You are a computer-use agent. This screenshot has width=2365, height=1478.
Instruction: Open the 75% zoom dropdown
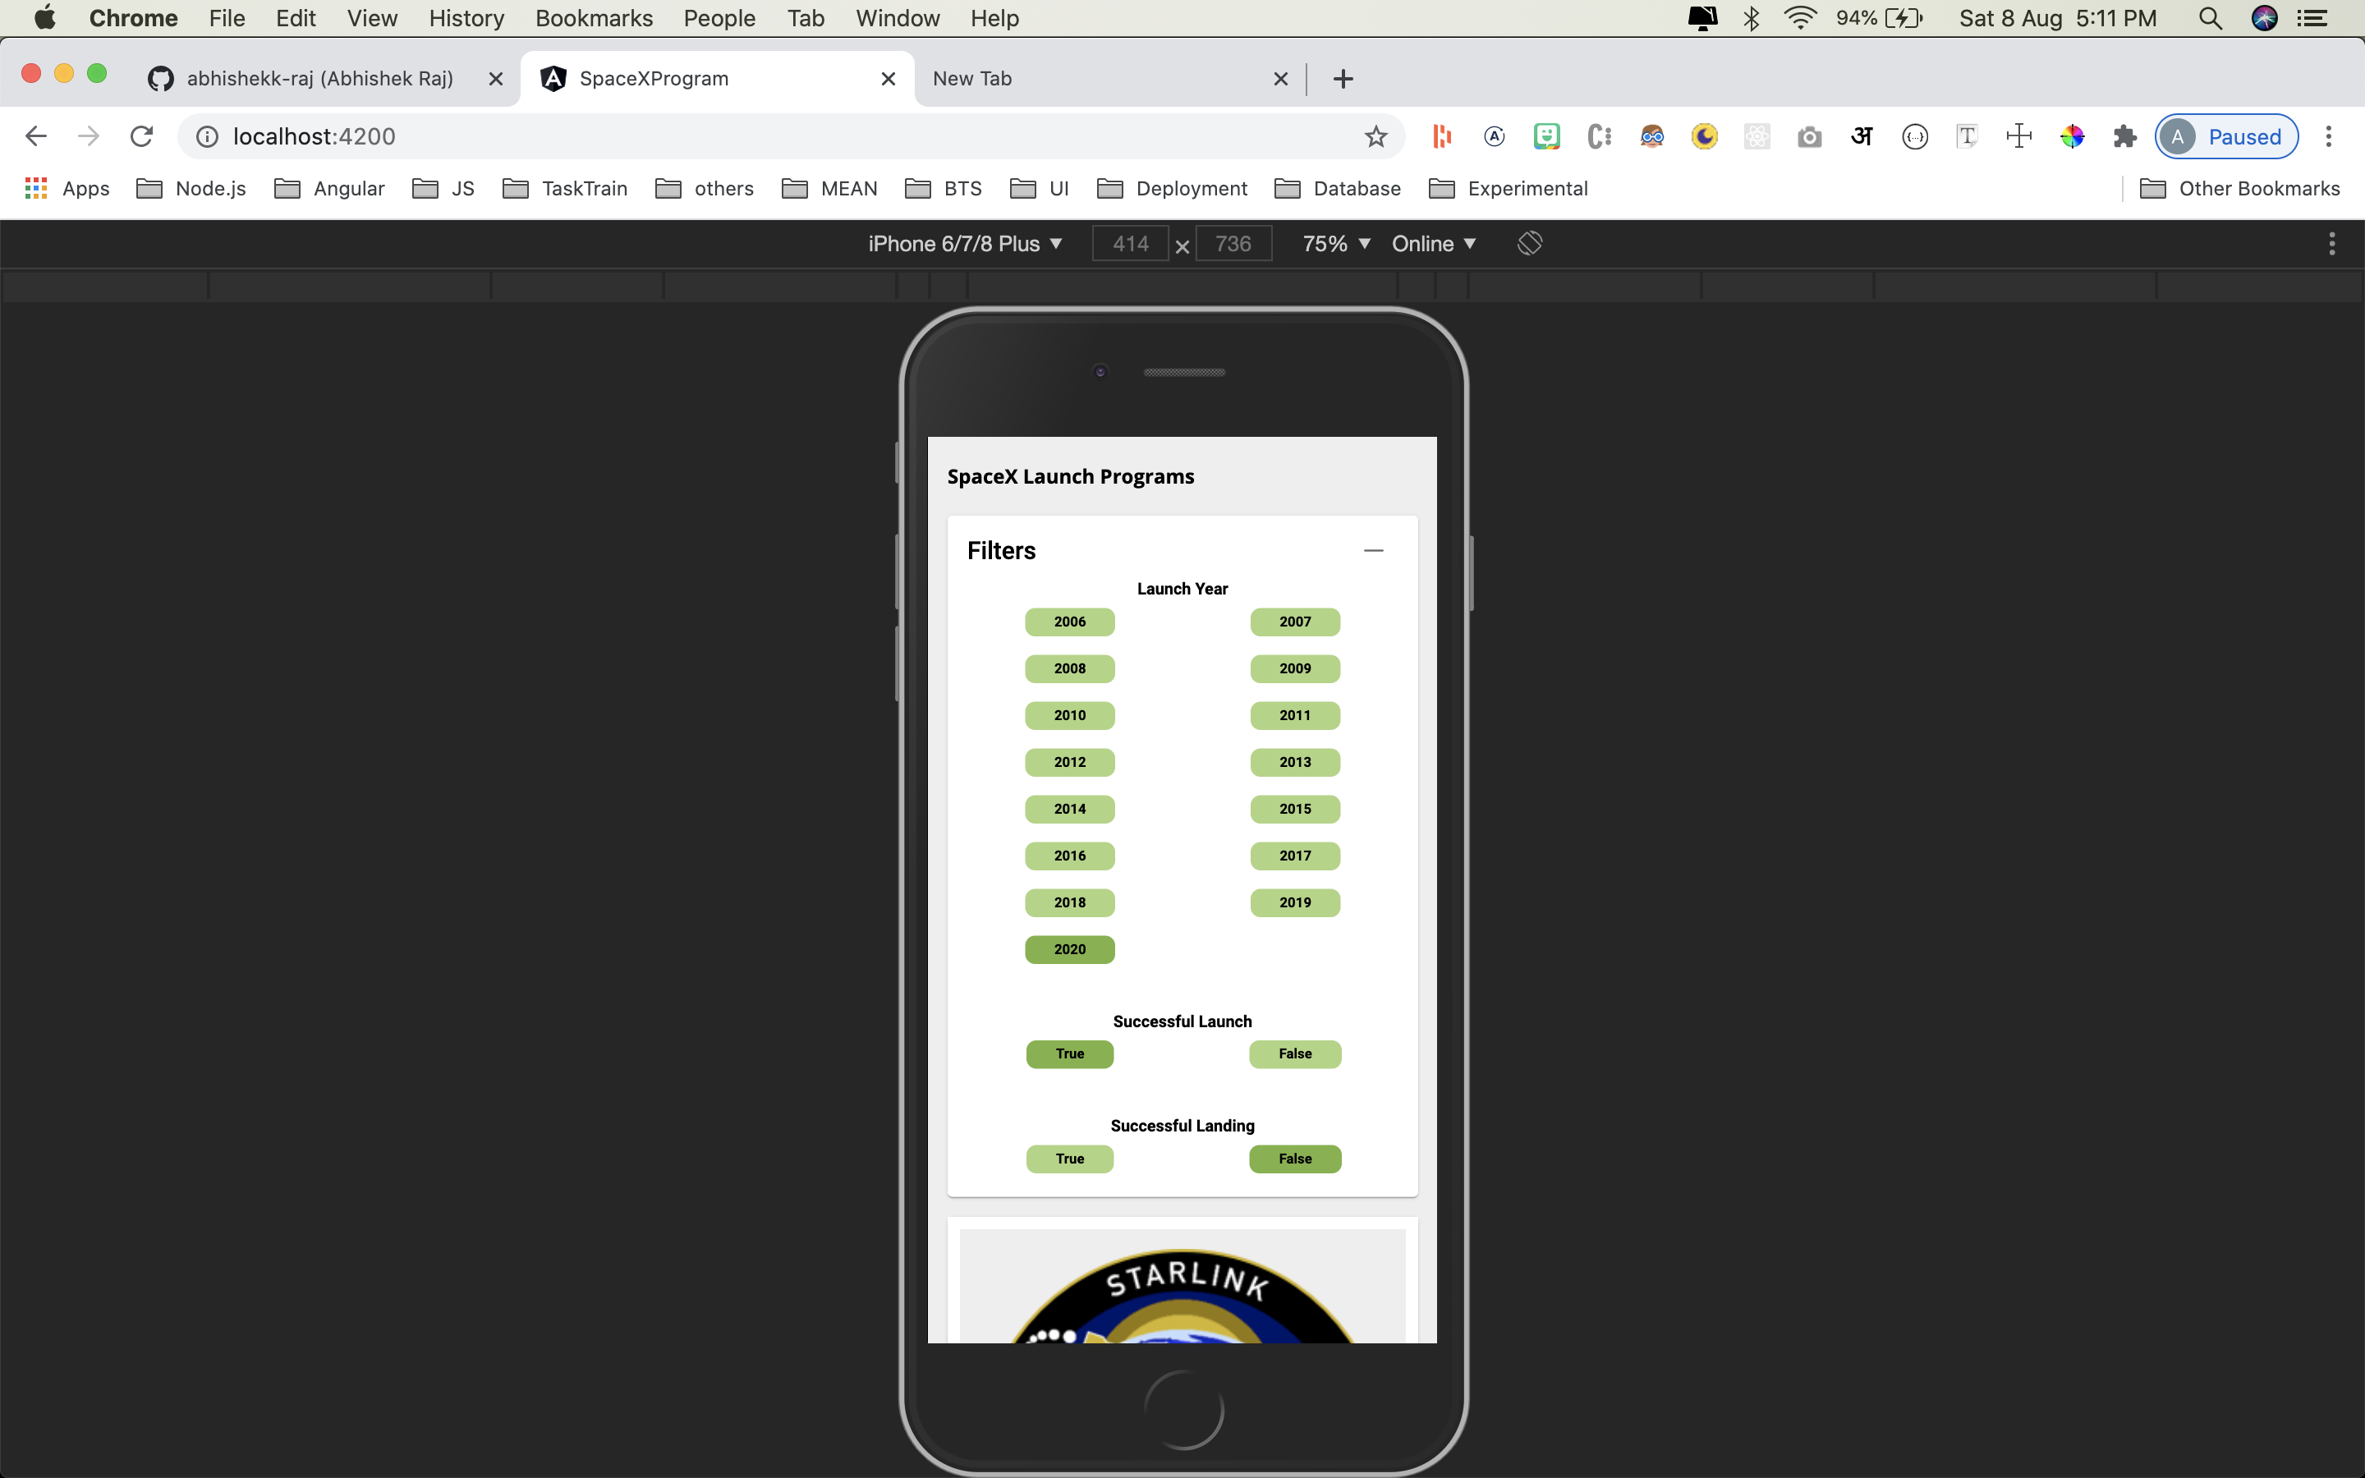[1335, 243]
